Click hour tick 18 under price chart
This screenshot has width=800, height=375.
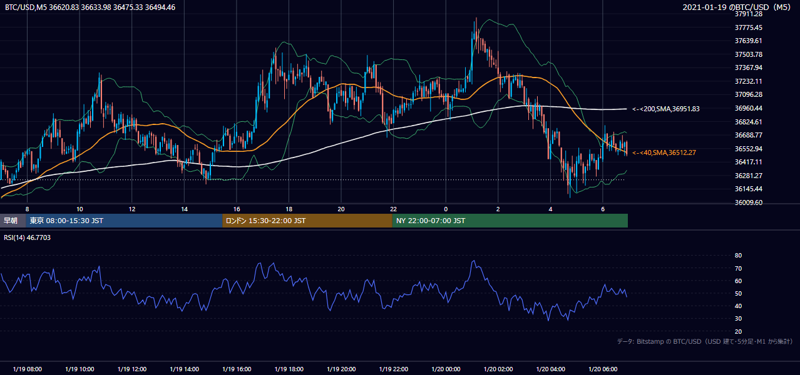pyautogui.click(x=289, y=208)
